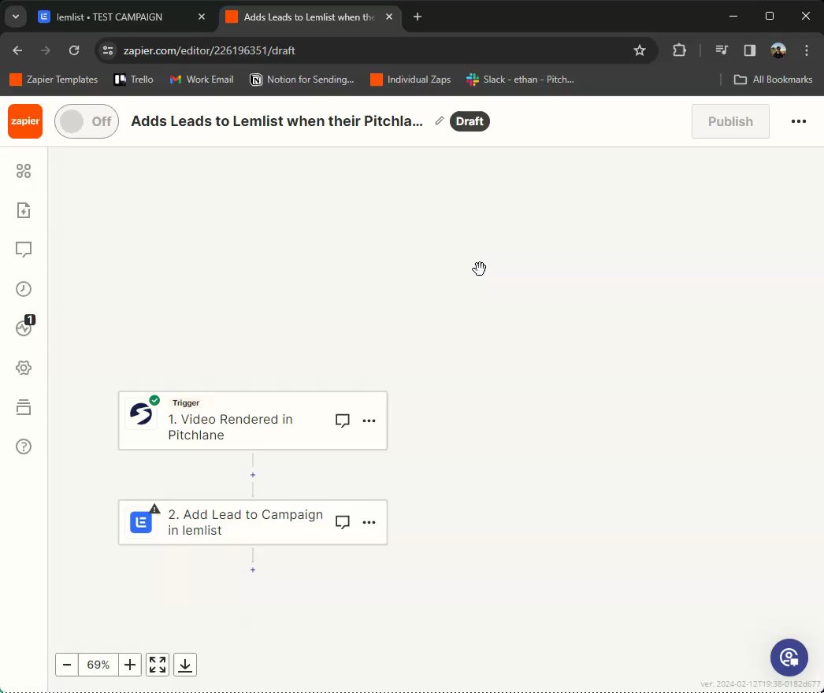Screen dimensions: 824x693
Task: Open the notes comment icon in sidebar
Action: tap(24, 250)
